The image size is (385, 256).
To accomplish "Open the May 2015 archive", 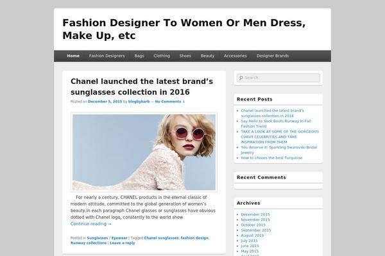I will [x=250, y=251].
